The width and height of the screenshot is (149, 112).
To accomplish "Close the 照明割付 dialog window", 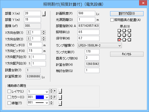I will [x=143, y=3].
